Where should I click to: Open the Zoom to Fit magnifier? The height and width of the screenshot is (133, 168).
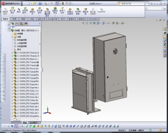(x=83, y=23)
